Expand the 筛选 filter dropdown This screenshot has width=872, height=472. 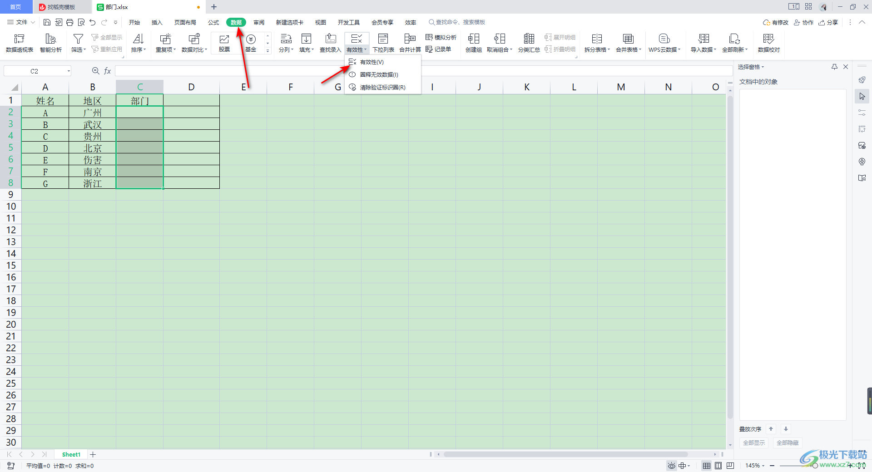[79, 49]
